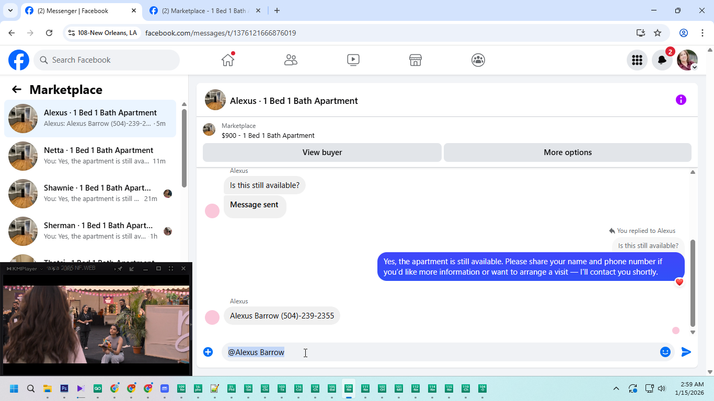714x401 pixels.
Task: Open Windows taskbar search
Action: tap(31, 388)
